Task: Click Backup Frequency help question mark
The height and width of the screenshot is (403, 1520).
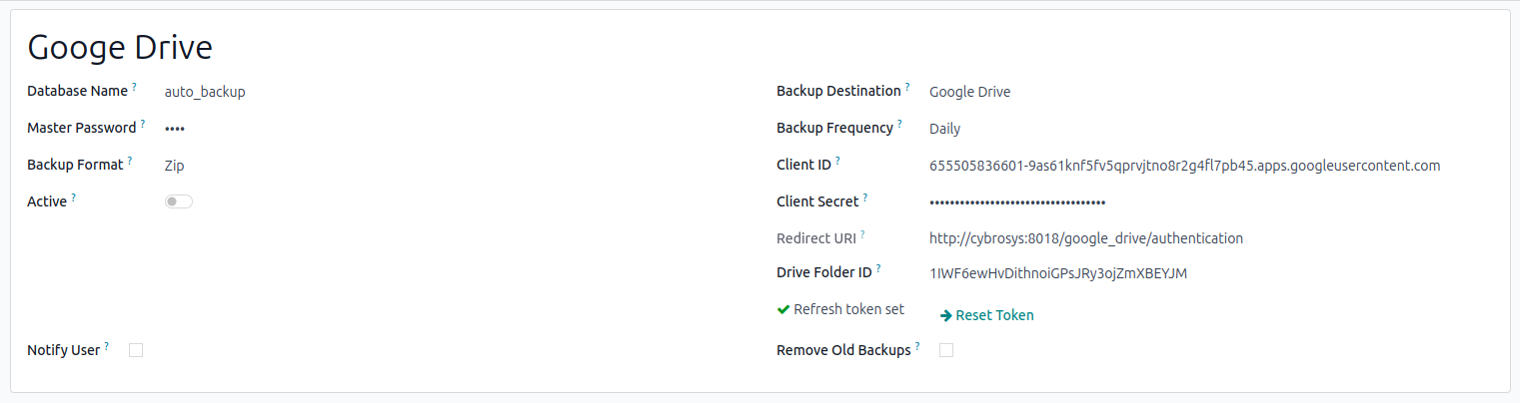Action: coord(899,125)
